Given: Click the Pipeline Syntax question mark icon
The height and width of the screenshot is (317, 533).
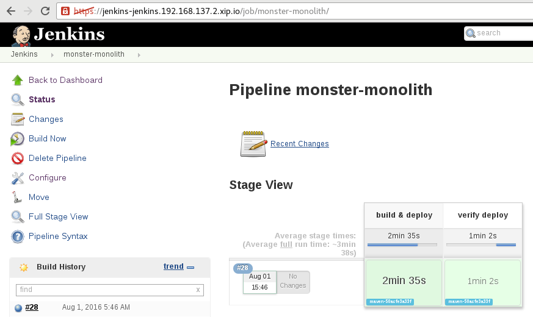Looking at the screenshot, I should pyautogui.click(x=18, y=237).
